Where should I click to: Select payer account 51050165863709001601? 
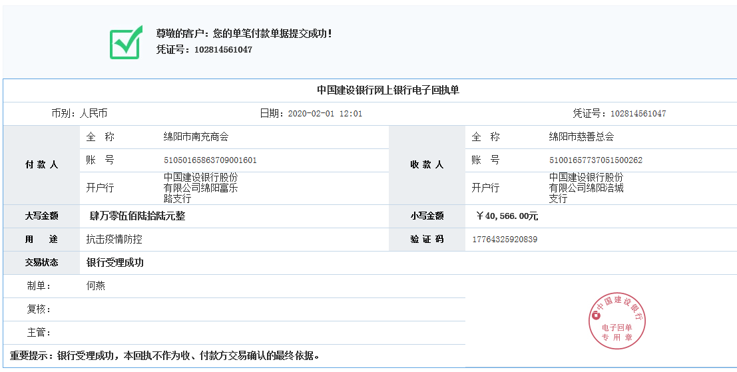pyautogui.click(x=210, y=160)
